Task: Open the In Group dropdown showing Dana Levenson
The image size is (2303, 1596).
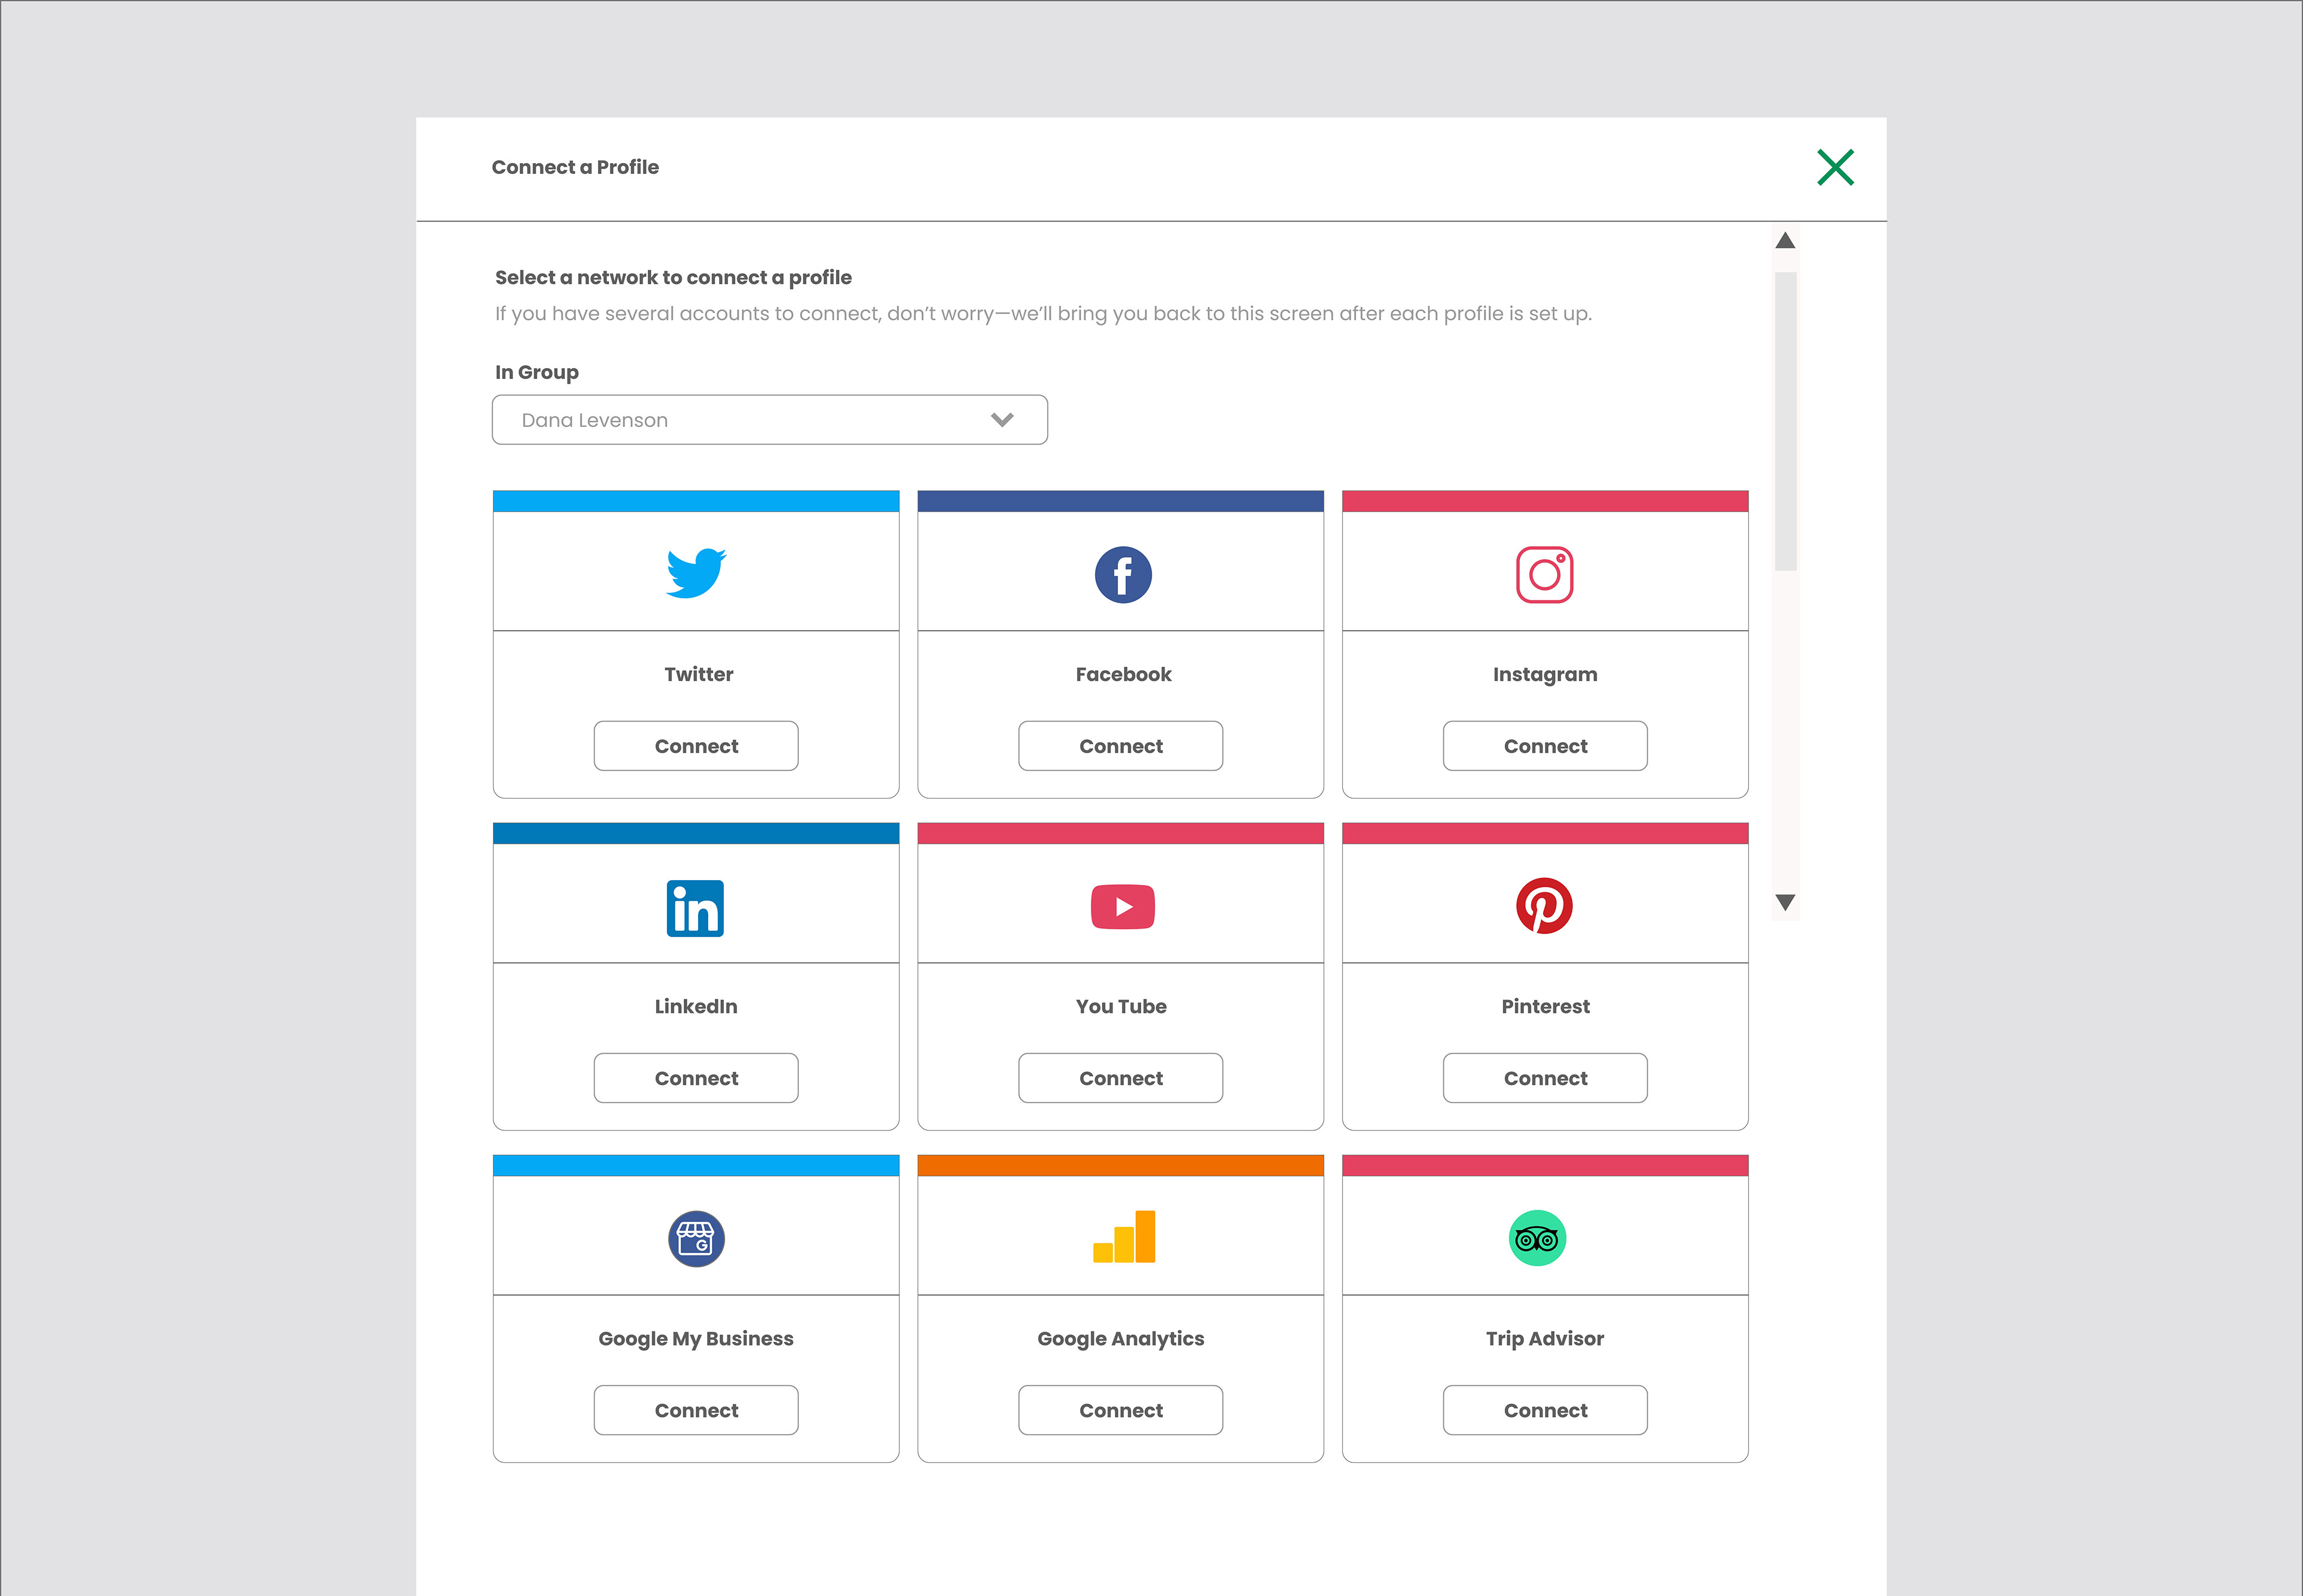Action: [769, 420]
